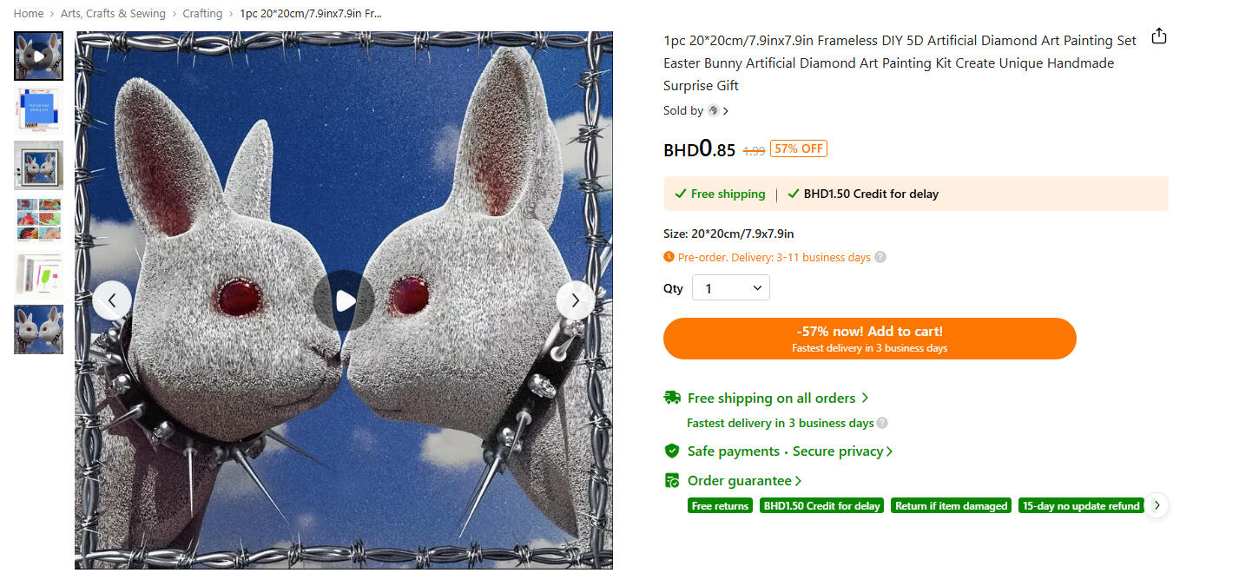Open the Qty quantity dropdown

pos(731,288)
